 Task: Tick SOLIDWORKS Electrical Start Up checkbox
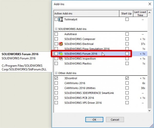pyautogui.click(x=127, y=44)
